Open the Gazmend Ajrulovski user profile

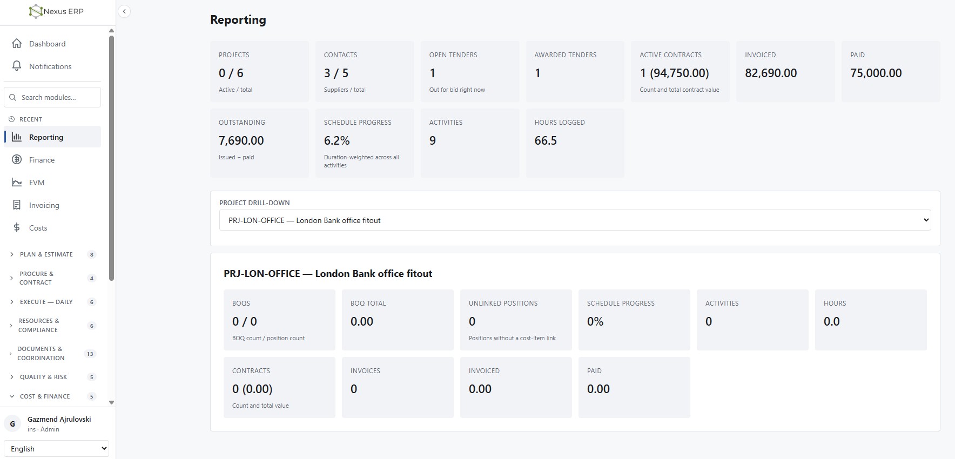click(56, 424)
